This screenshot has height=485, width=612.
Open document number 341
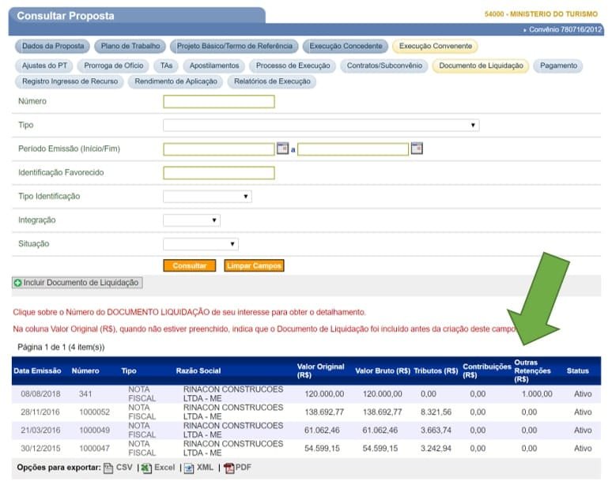click(85, 394)
